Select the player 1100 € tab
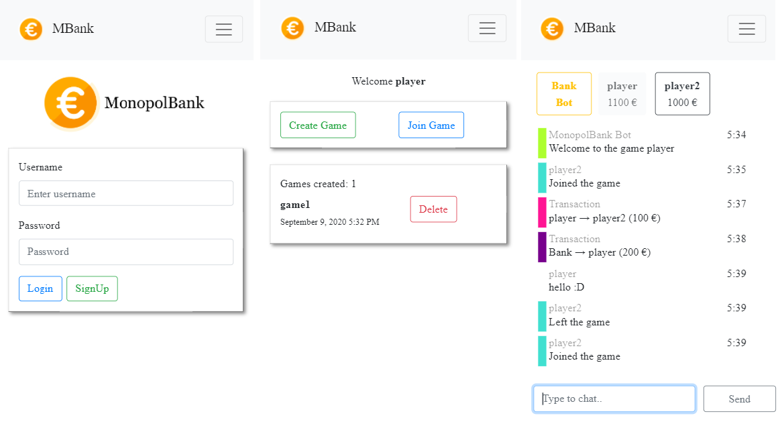This screenshot has width=780, height=422. (x=622, y=94)
